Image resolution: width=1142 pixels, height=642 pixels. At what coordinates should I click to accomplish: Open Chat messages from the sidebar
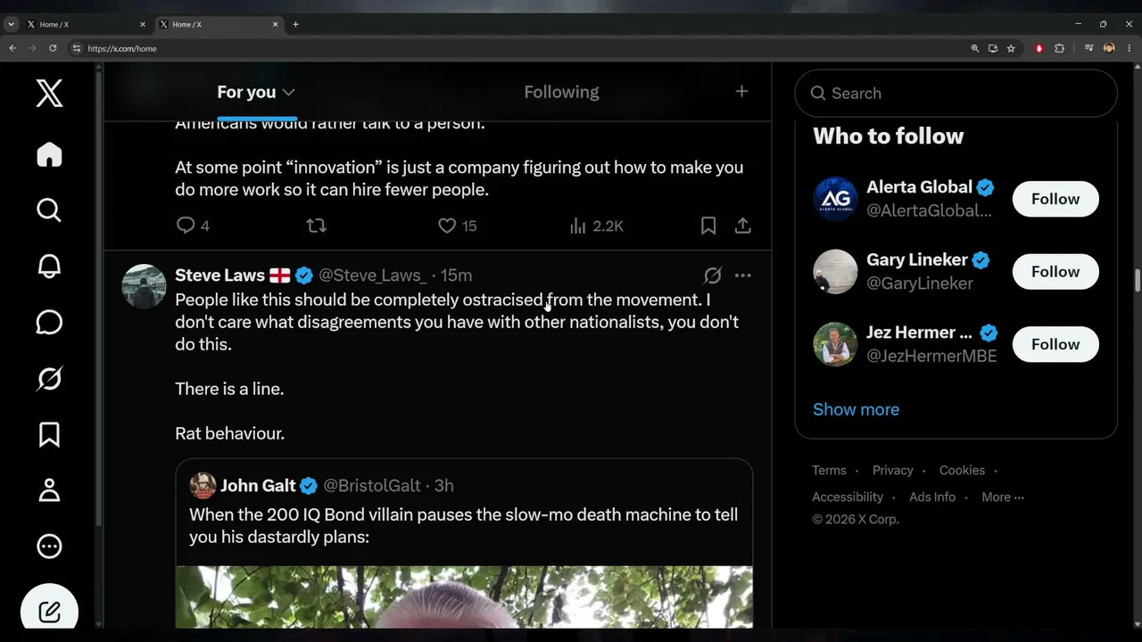(x=49, y=322)
